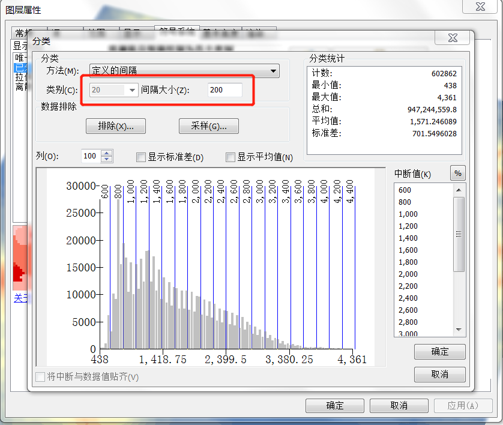Select break value 2,400 in the list
503x425 pixels.
[x=408, y=298]
